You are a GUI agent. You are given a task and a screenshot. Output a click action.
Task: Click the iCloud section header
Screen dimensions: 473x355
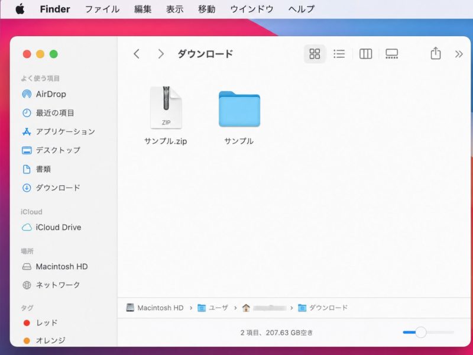[31, 212]
